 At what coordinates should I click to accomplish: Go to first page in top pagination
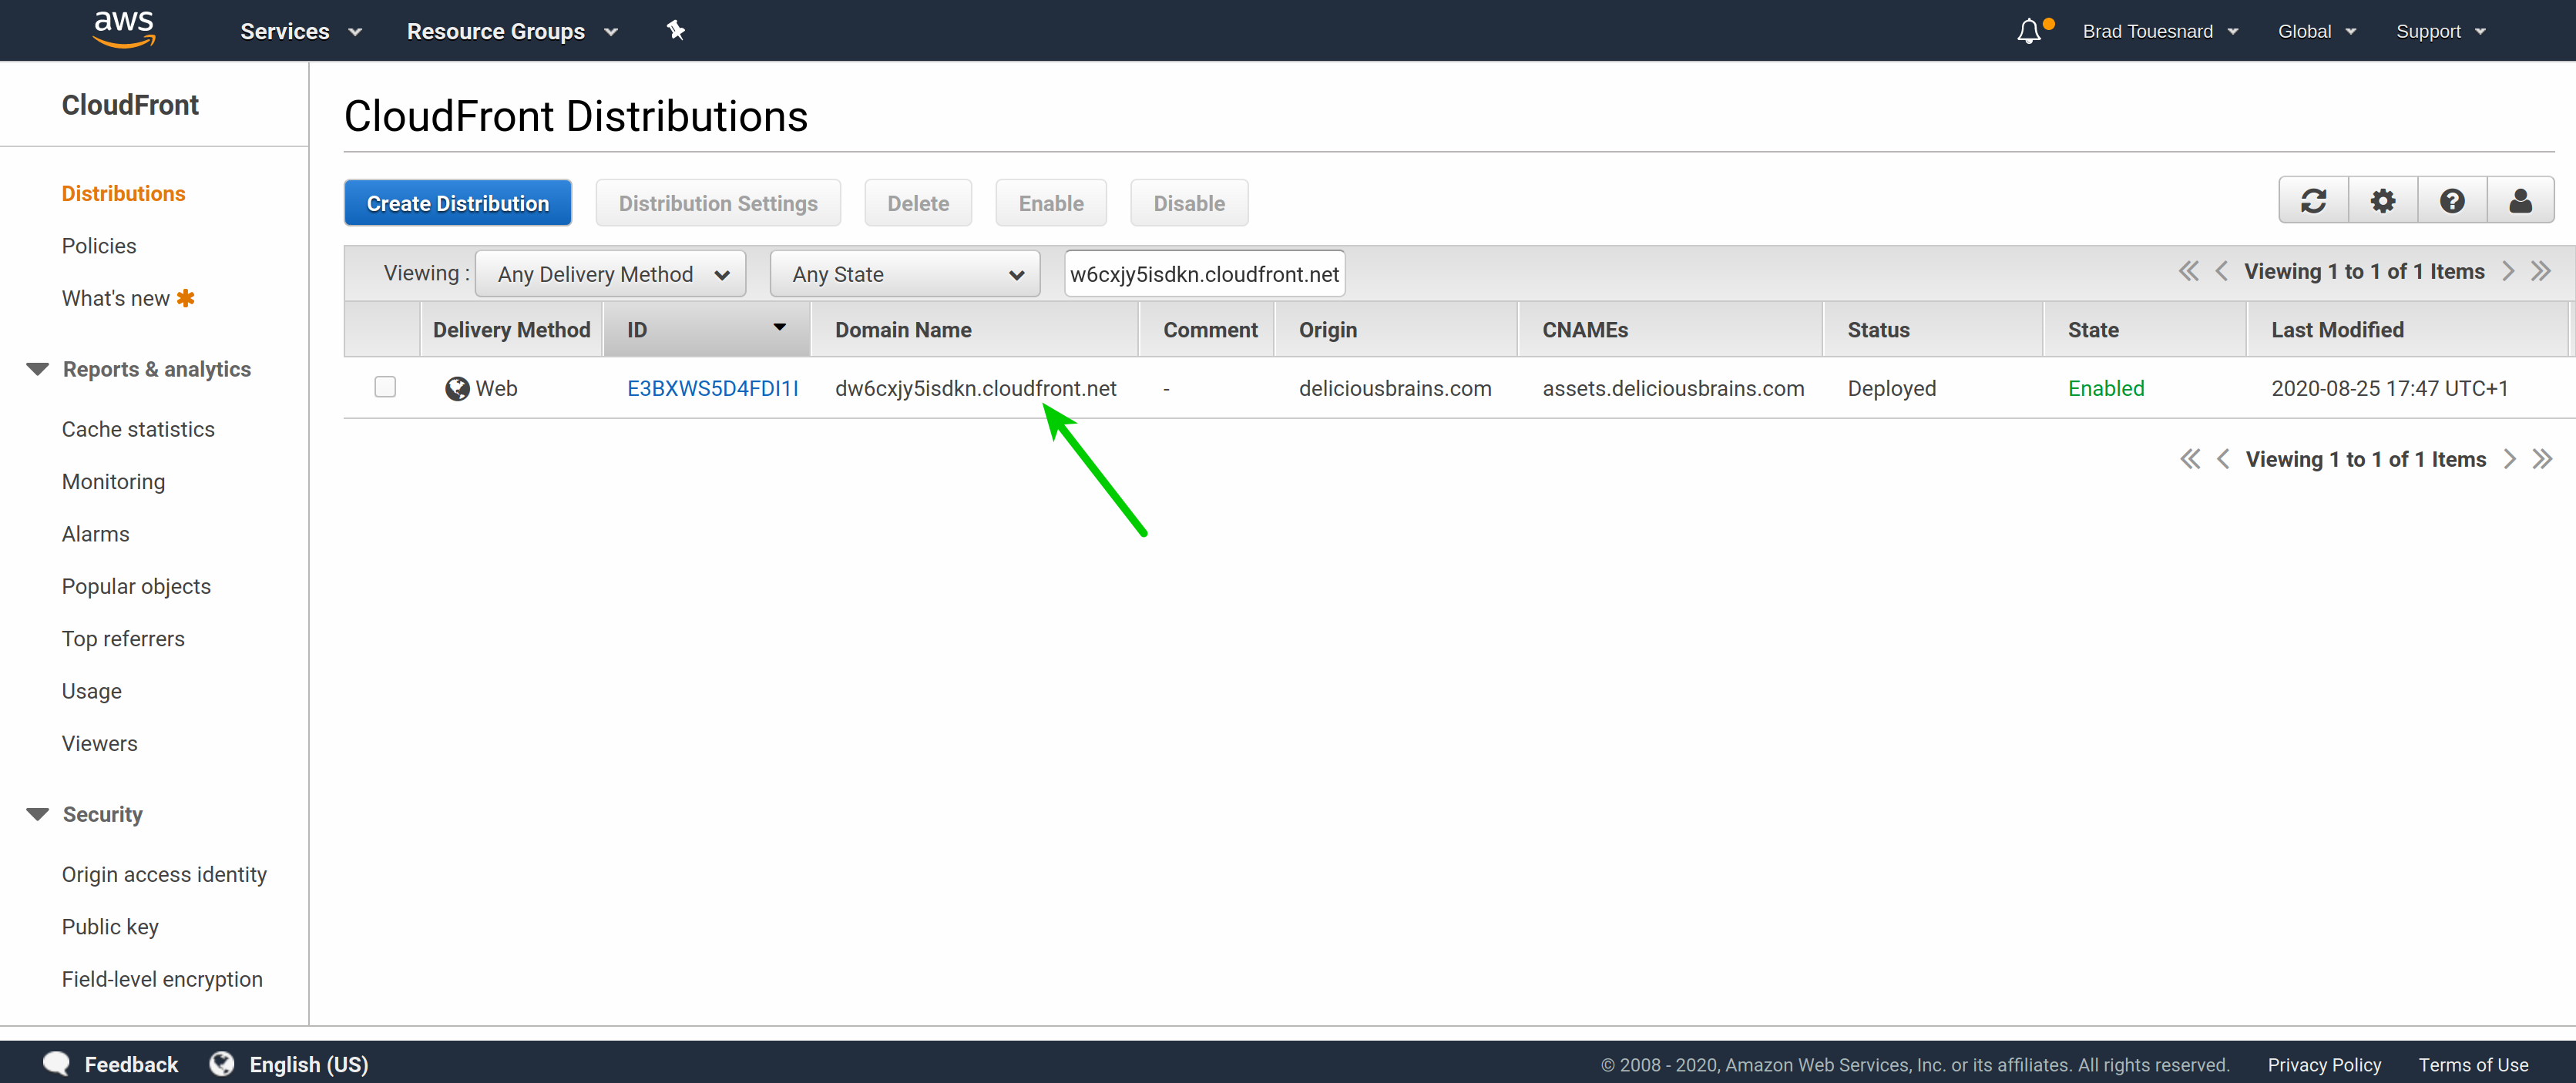tap(2189, 271)
